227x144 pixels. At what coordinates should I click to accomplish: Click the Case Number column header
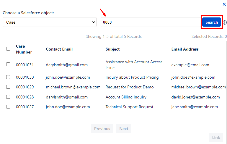click(x=24, y=49)
